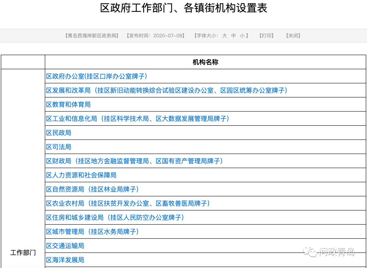
Task: Open the 区城市管理局 link
Action: point(92,232)
